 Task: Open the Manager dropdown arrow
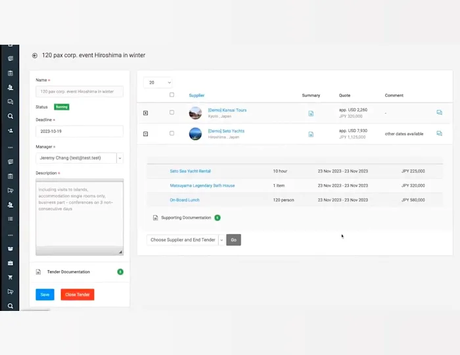coord(120,158)
